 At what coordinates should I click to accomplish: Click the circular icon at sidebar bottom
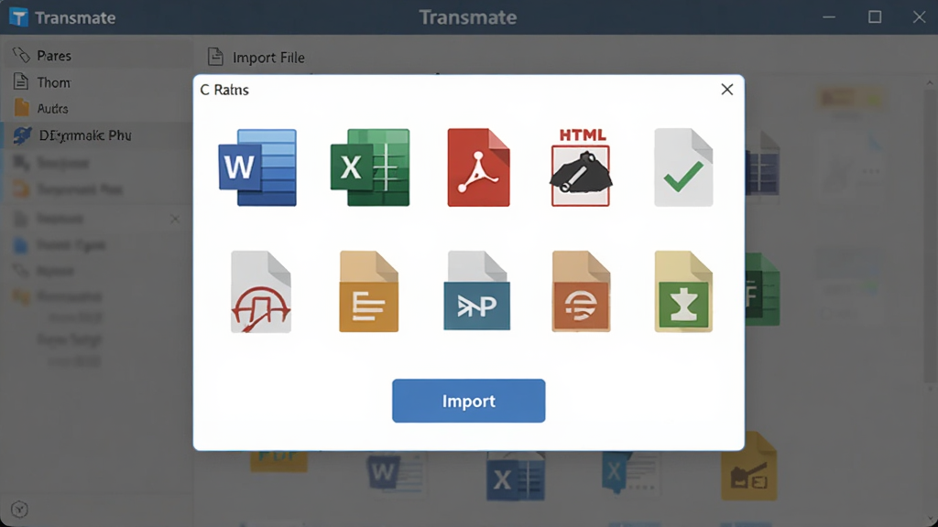20,509
